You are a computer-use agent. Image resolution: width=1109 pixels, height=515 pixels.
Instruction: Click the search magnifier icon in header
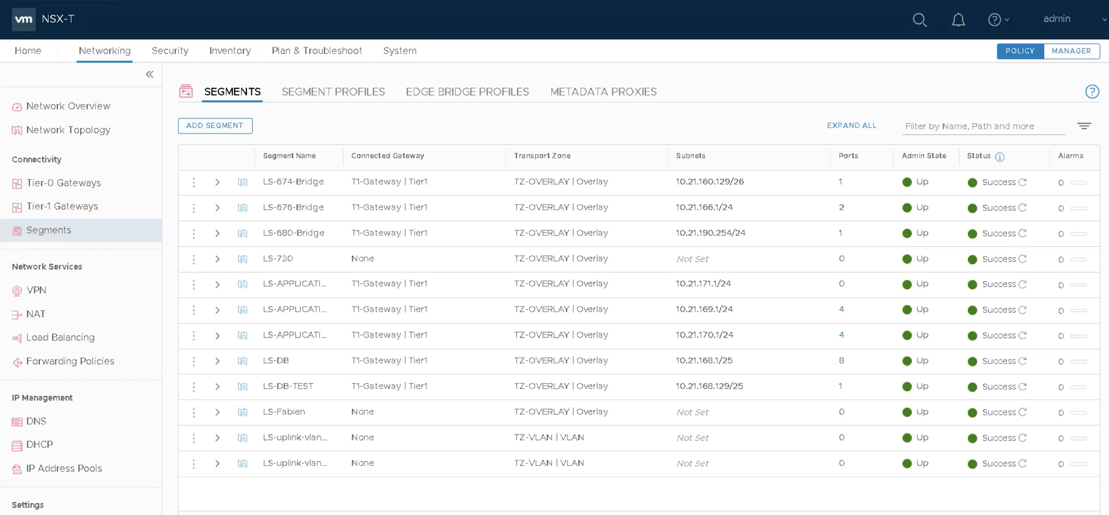pos(919,20)
